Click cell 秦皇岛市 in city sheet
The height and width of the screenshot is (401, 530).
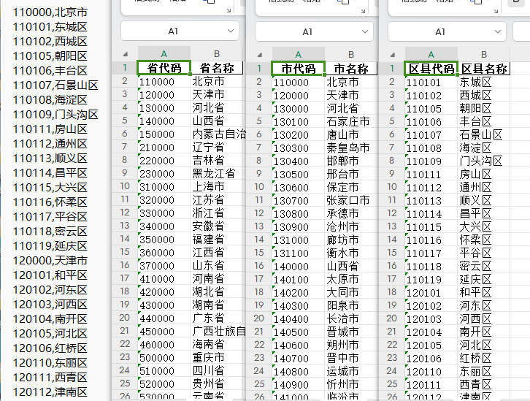[x=351, y=148]
